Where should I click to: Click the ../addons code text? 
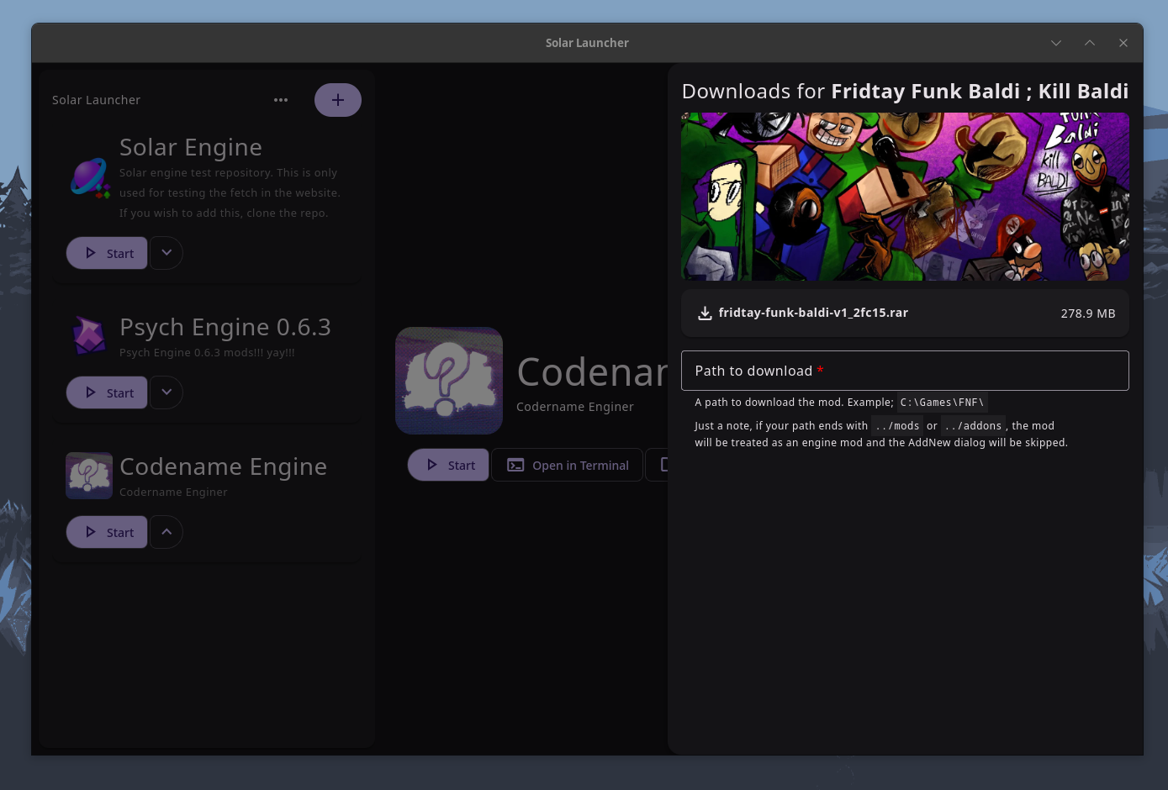[973, 425]
